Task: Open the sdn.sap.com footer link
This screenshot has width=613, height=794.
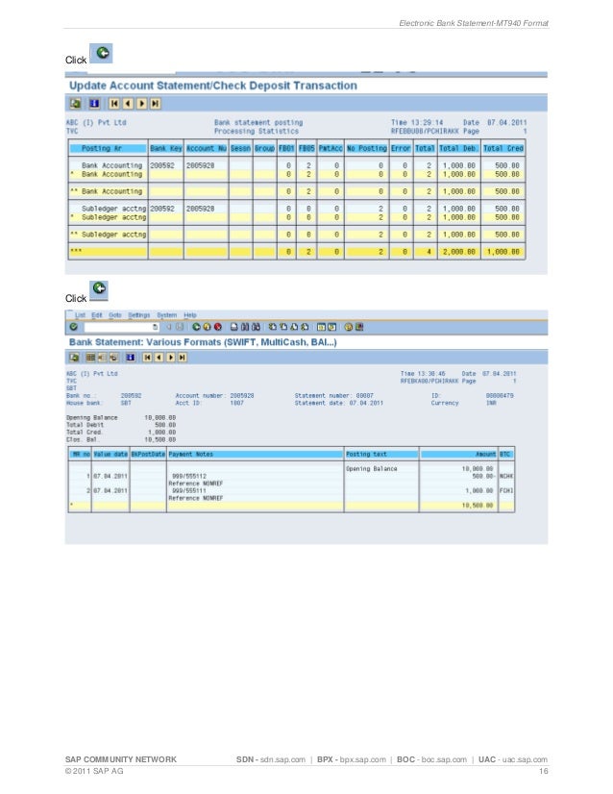Action: click(x=282, y=759)
